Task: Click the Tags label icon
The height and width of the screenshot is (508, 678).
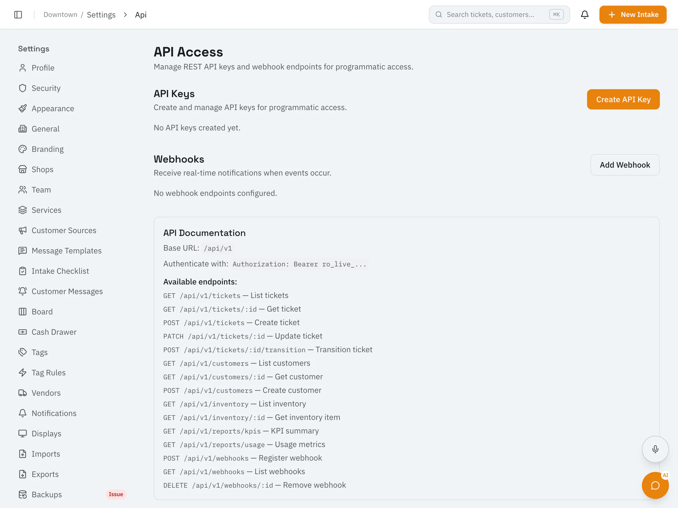Action: (x=23, y=352)
